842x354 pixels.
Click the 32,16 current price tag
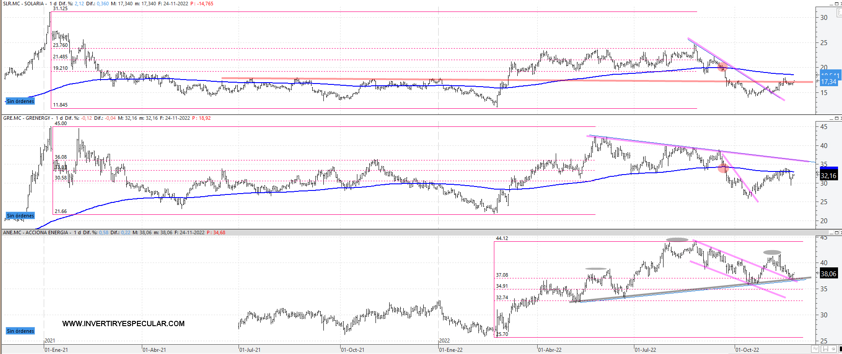828,176
